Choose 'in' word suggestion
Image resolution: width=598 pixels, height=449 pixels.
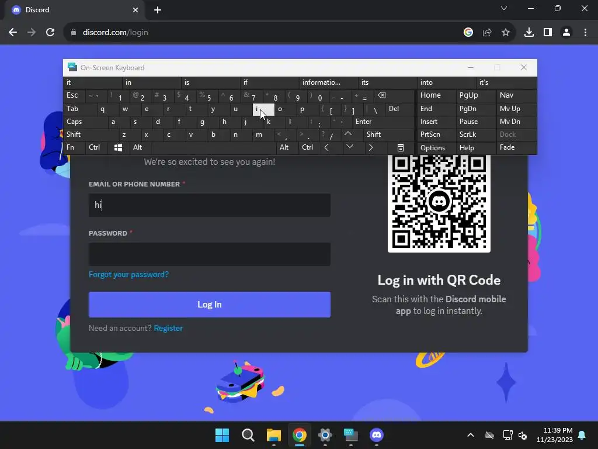point(151,82)
